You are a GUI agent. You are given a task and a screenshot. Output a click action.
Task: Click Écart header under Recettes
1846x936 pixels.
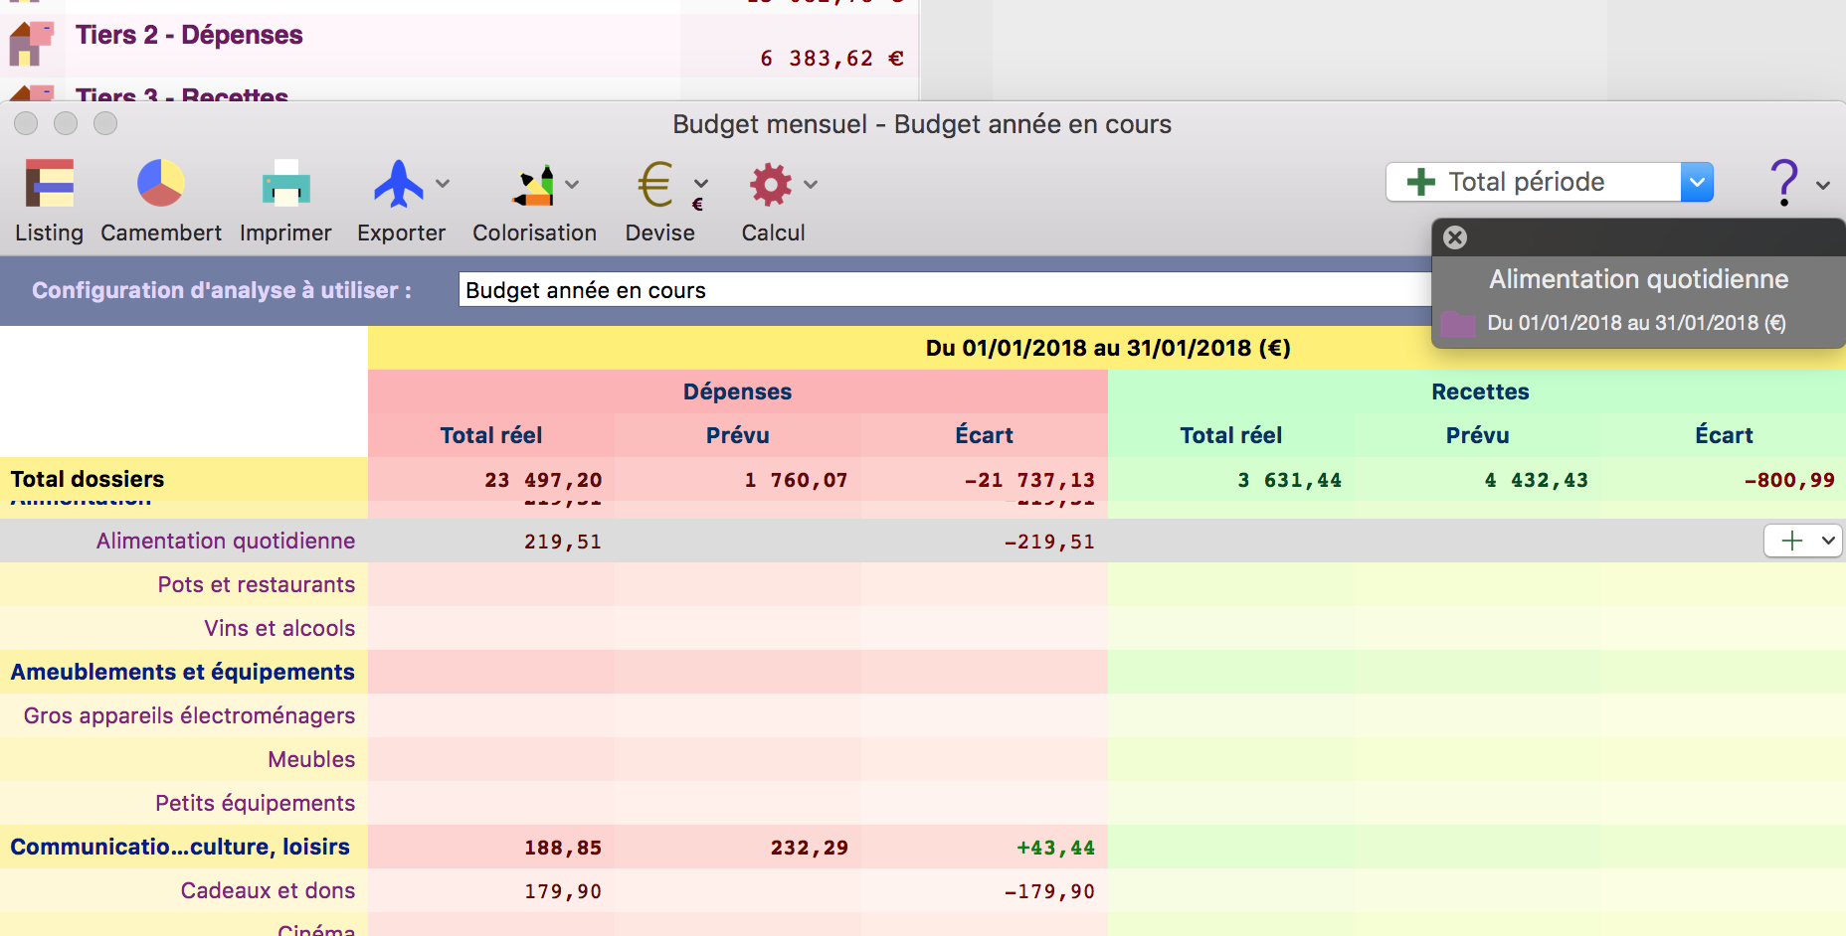[1725, 435]
